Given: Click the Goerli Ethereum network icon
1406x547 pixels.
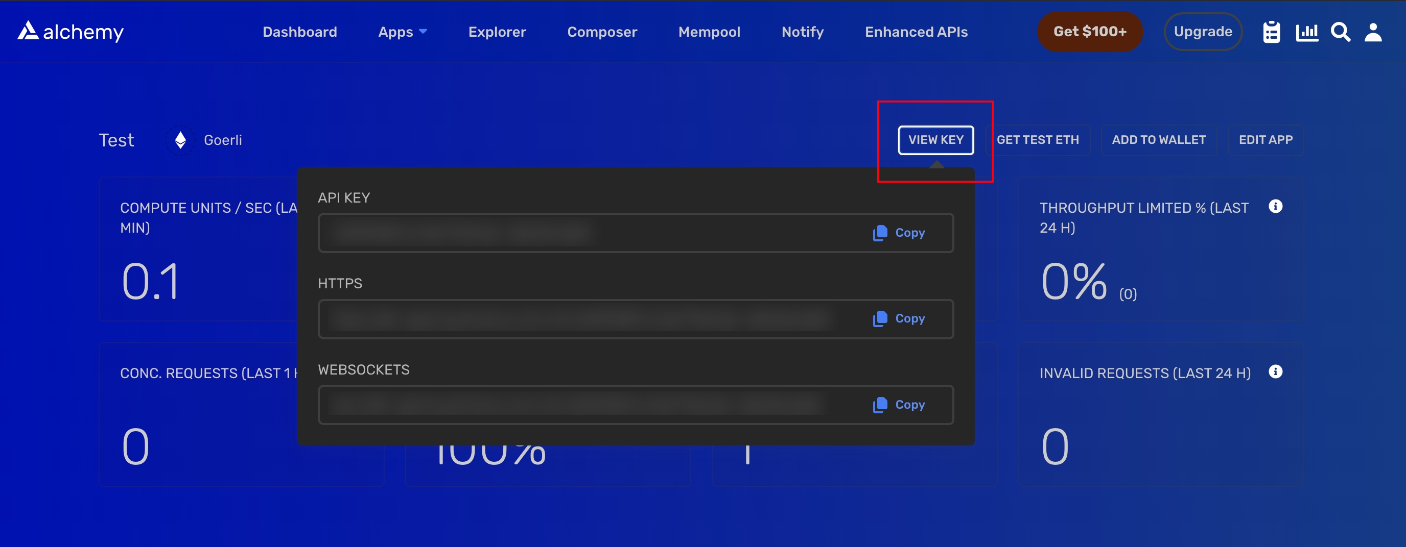Looking at the screenshot, I should (180, 140).
